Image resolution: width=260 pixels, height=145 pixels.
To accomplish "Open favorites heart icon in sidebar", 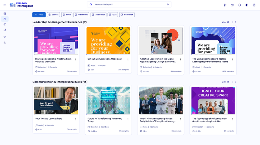I will (x=5, y=37).
